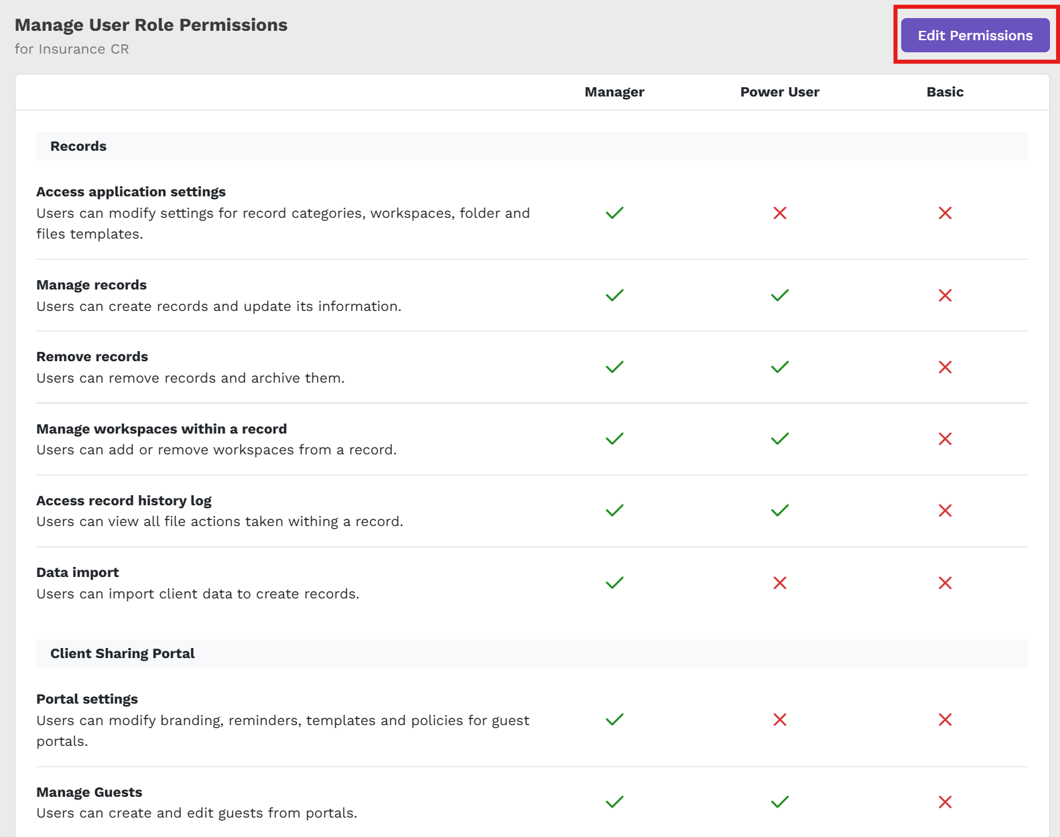Viewport: 1060px width, 837px height.
Task: Click Basic cross for Portal settings
Action: tap(945, 720)
